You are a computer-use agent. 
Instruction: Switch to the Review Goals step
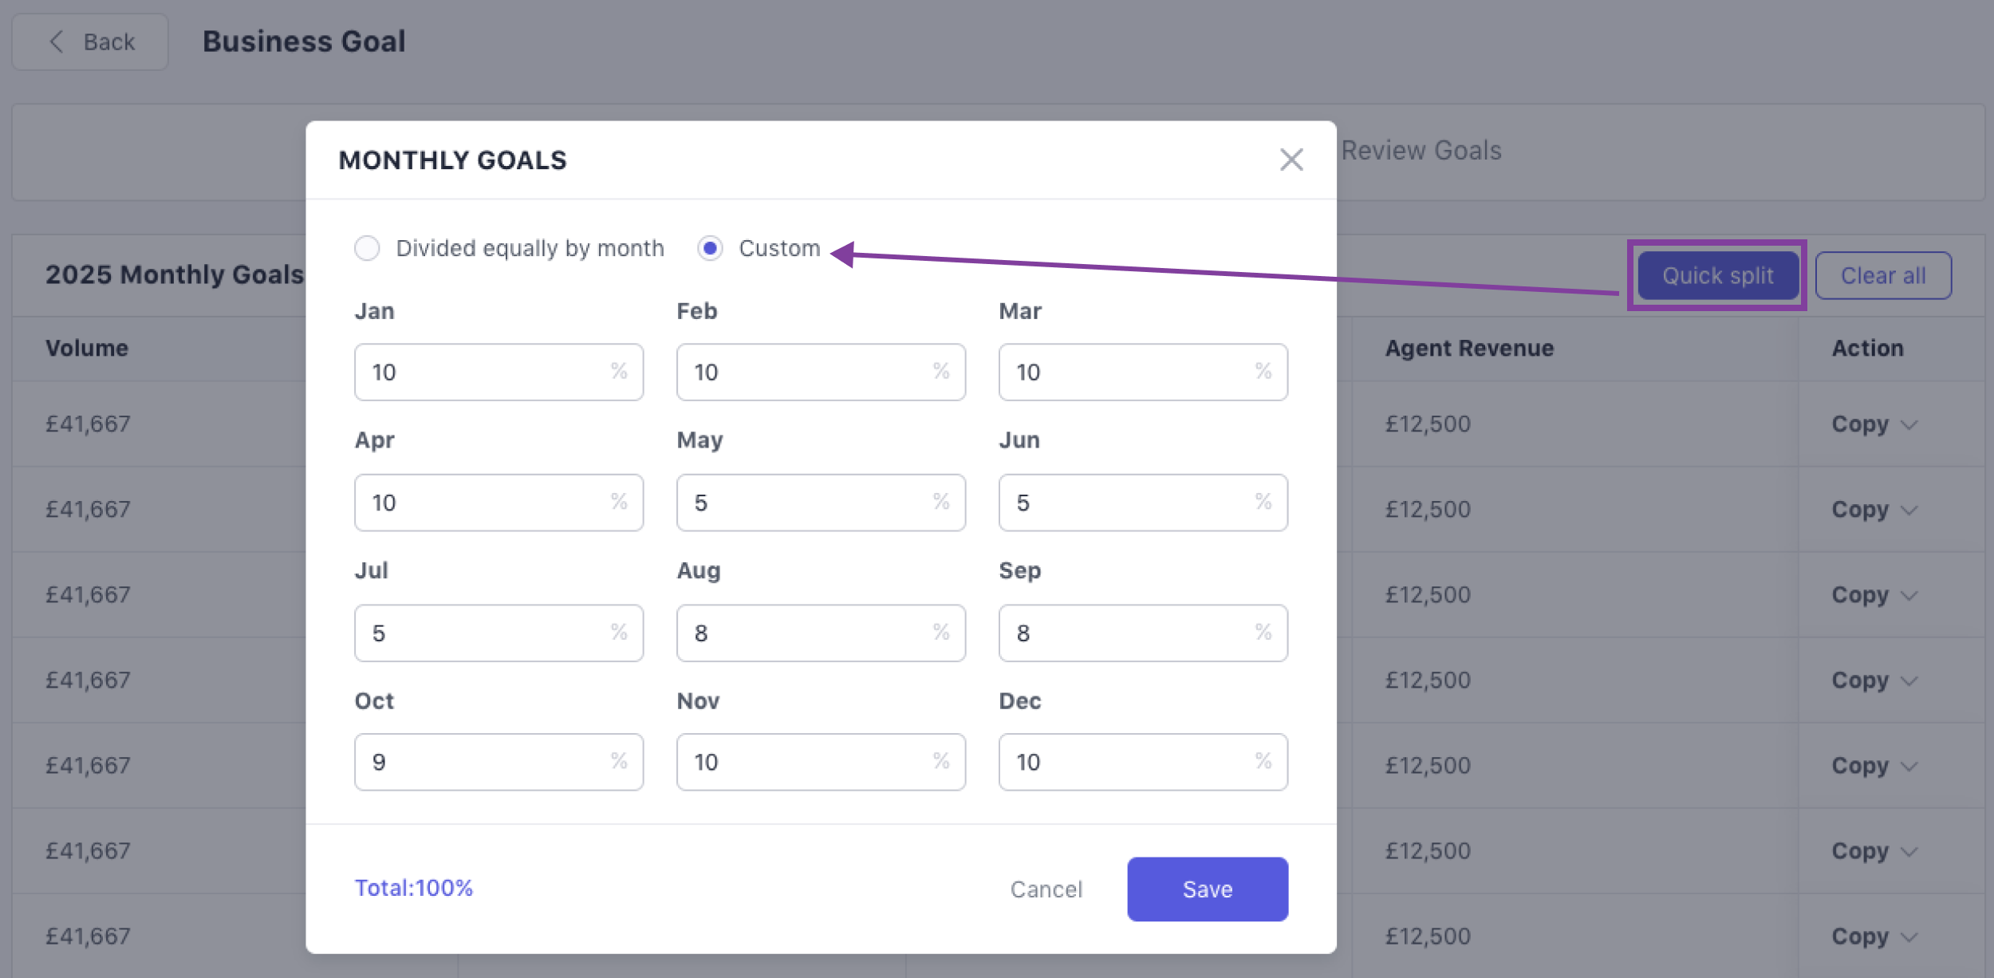point(1421,150)
